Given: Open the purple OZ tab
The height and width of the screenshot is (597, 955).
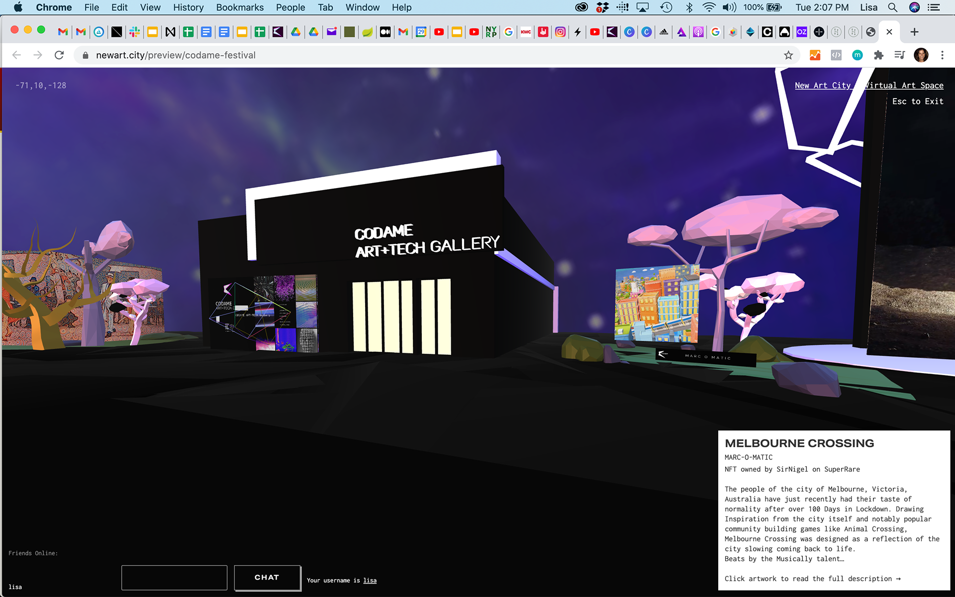Looking at the screenshot, I should tap(802, 32).
